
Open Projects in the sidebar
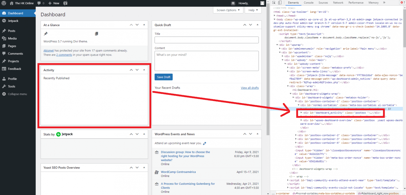18,61
